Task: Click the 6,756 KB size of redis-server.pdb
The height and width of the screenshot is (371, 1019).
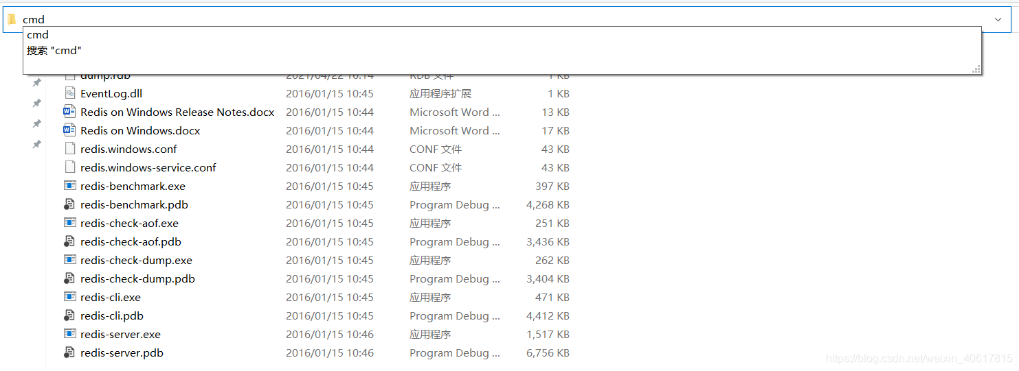Action: tap(548, 352)
